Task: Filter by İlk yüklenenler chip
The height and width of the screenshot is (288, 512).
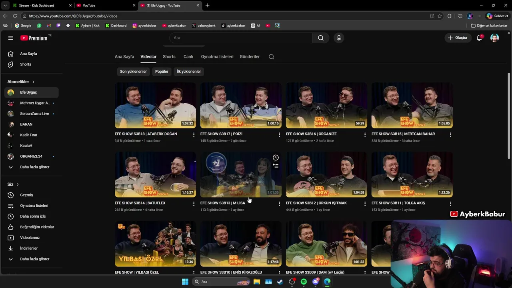Action: (189, 72)
